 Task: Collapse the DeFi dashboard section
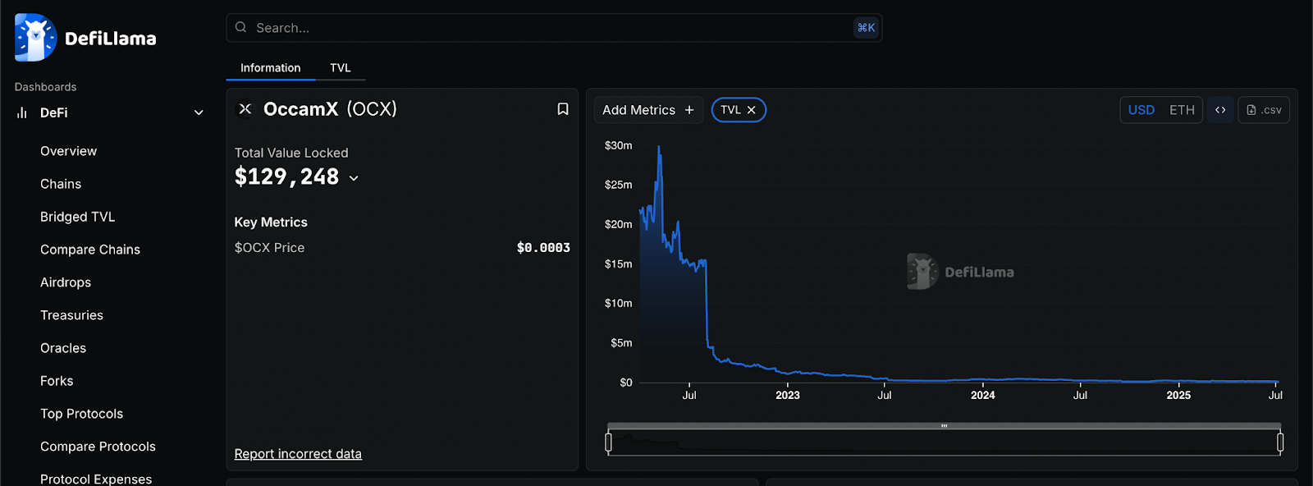pos(199,112)
